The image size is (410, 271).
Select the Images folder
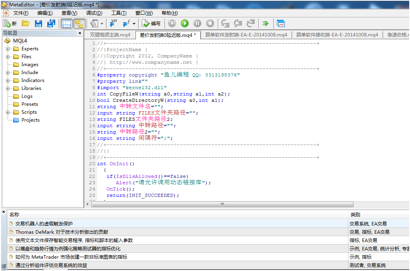coord(29,65)
